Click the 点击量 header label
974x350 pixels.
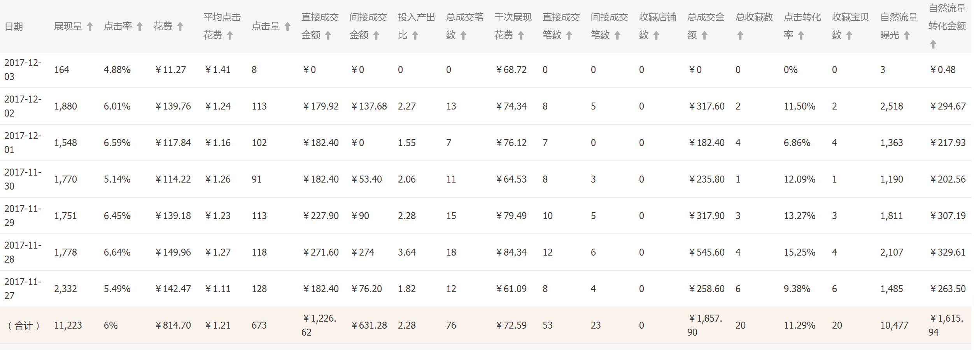click(266, 26)
